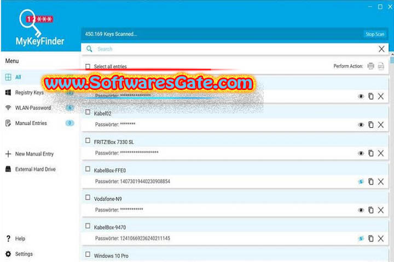Check the Windows 10 Pro checkbox
The height and width of the screenshot is (262, 394).
tap(88, 254)
